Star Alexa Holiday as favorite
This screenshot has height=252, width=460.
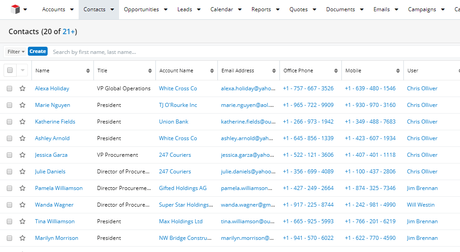22,88
